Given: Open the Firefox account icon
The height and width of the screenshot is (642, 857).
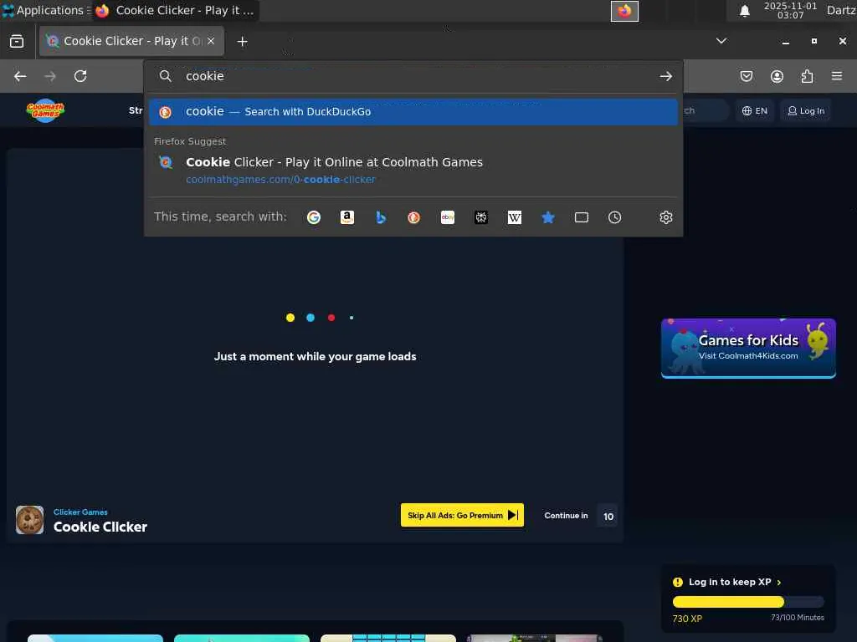Looking at the screenshot, I should pyautogui.click(x=777, y=76).
